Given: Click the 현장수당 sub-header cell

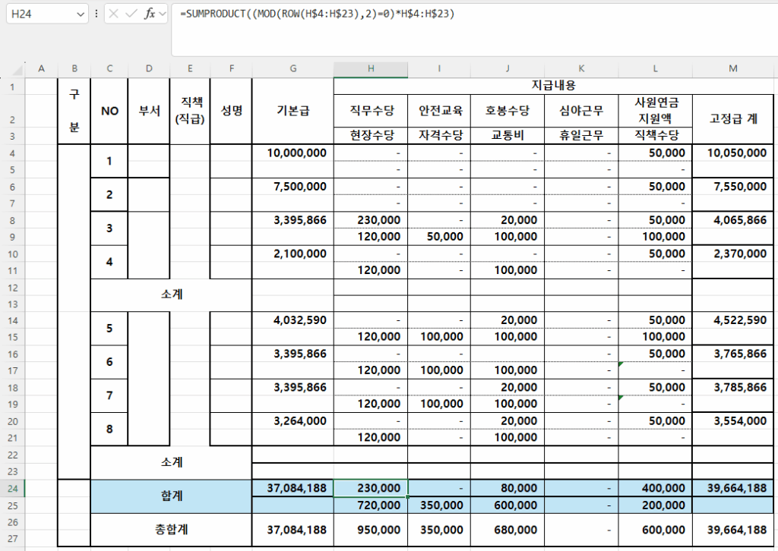Looking at the screenshot, I should click(x=371, y=135).
